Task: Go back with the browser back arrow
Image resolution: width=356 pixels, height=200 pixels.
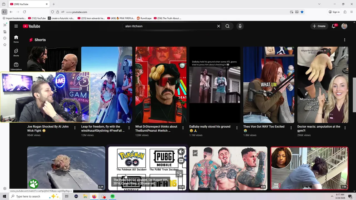Action: click(x=11, y=12)
